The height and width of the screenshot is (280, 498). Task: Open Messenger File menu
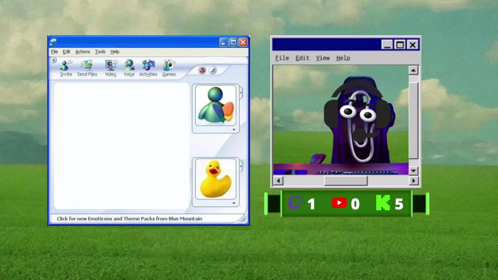point(54,52)
